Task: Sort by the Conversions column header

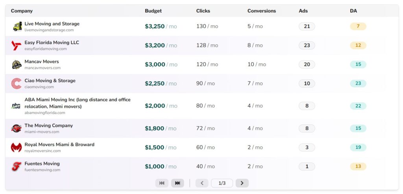Action: point(261,11)
